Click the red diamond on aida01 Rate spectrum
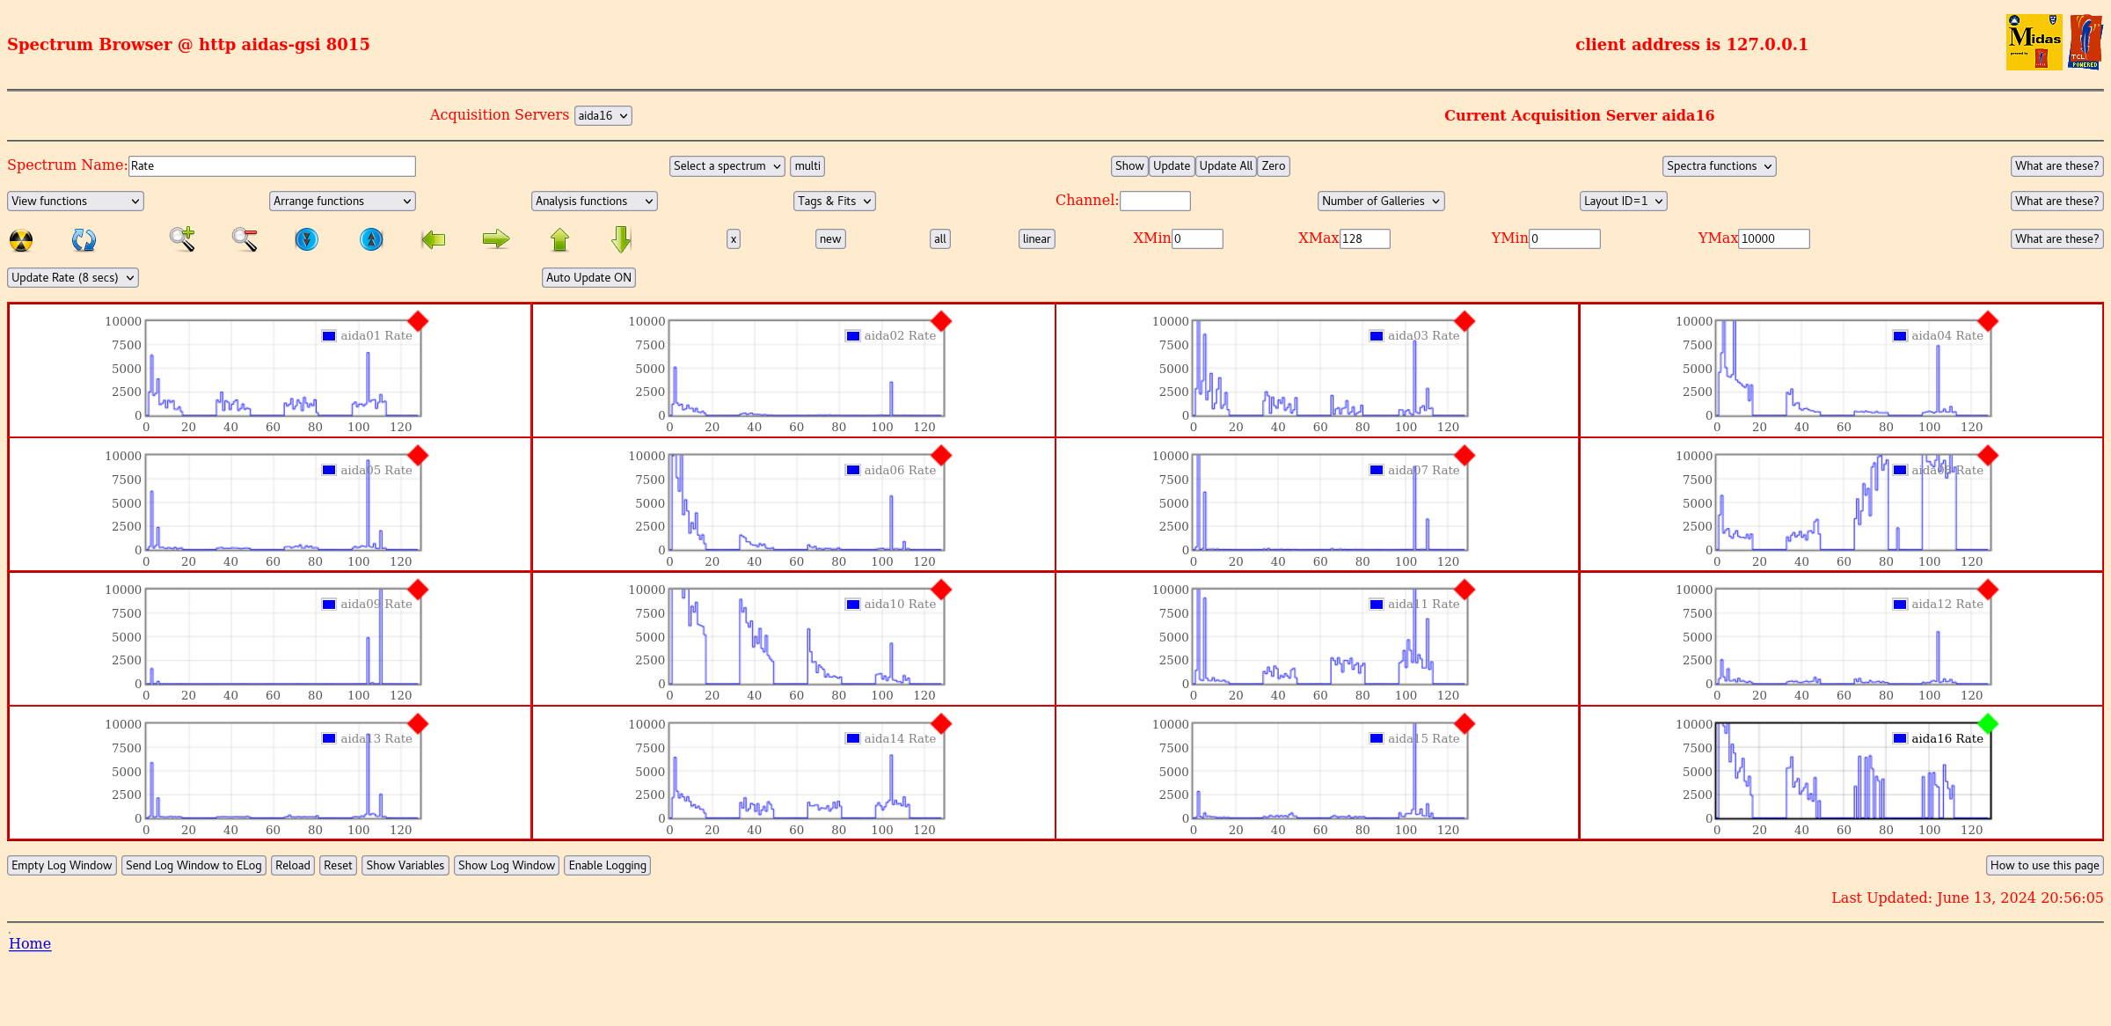This screenshot has width=2111, height=1026. [418, 321]
